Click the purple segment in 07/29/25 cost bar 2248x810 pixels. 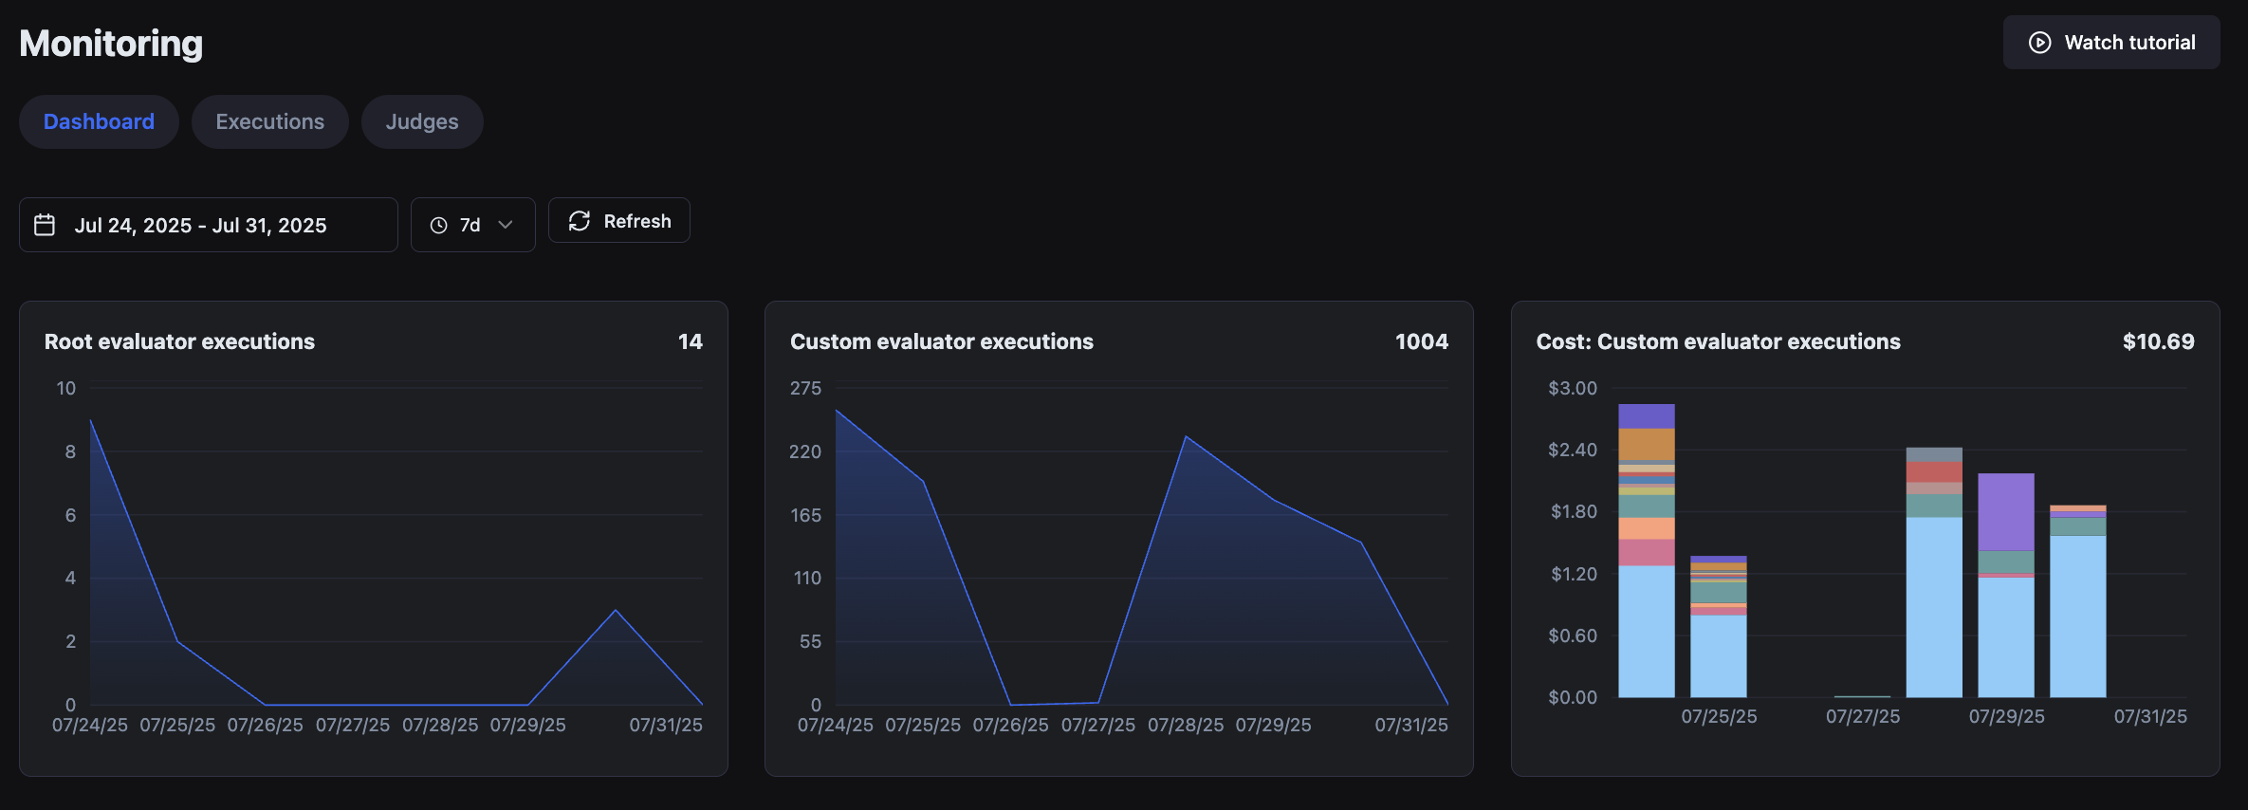coord(2005,511)
